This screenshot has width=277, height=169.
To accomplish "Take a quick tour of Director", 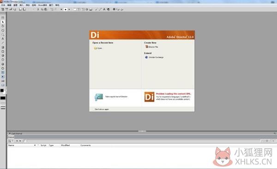I will coord(116,97).
